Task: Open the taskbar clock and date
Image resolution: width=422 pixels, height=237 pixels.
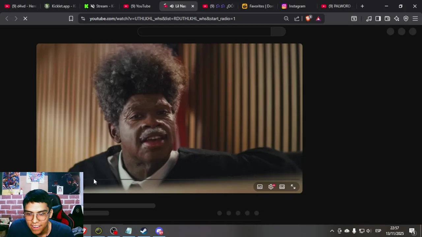Action: (395, 231)
